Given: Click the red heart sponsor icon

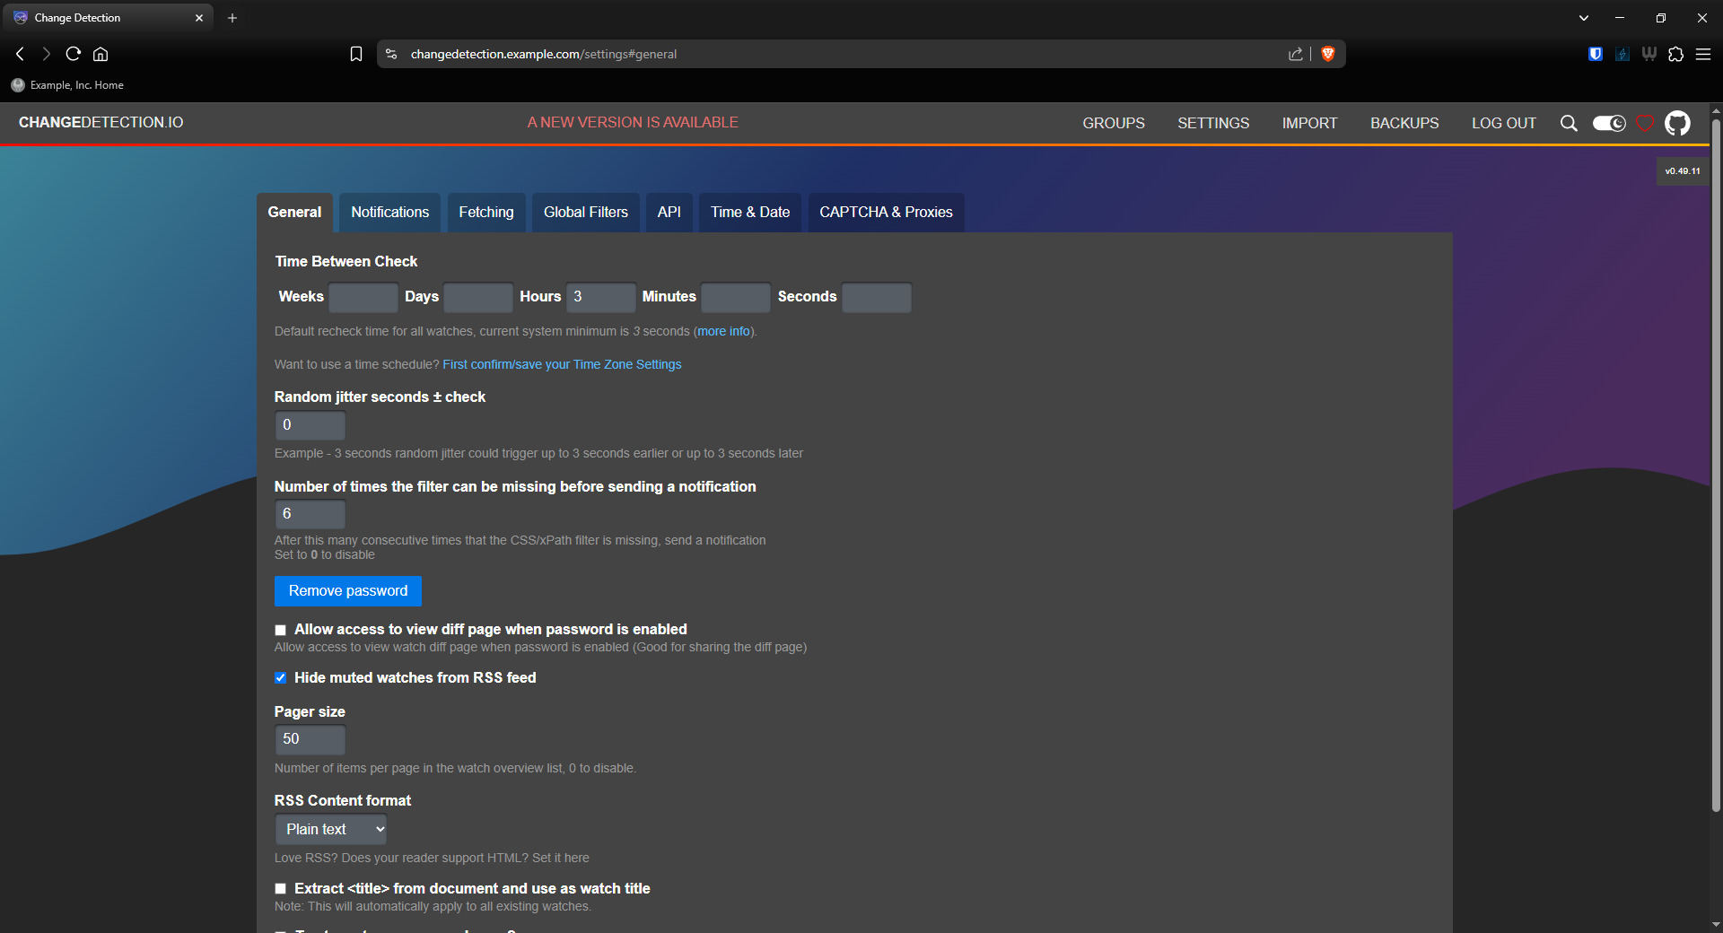Looking at the screenshot, I should tap(1645, 123).
